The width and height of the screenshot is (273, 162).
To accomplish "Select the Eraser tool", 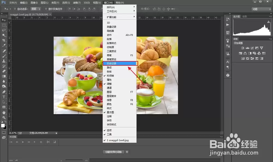I will click(x=4, y=71).
